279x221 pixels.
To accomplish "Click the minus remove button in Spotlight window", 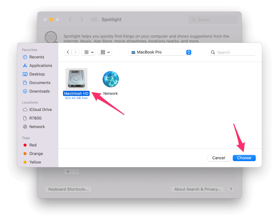I will [x=76, y=172].
